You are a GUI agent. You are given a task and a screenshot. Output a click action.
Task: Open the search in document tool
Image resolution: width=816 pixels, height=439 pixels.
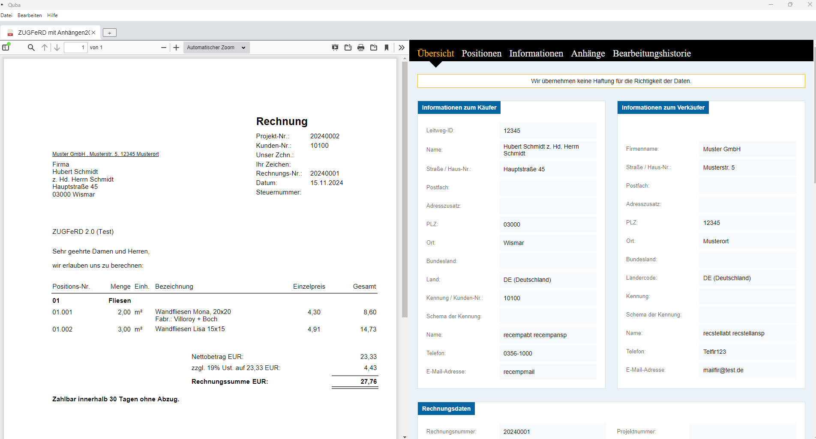point(31,48)
